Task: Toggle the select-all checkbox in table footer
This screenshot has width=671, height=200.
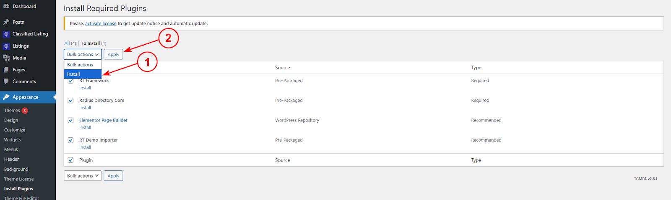Action: pos(71,160)
